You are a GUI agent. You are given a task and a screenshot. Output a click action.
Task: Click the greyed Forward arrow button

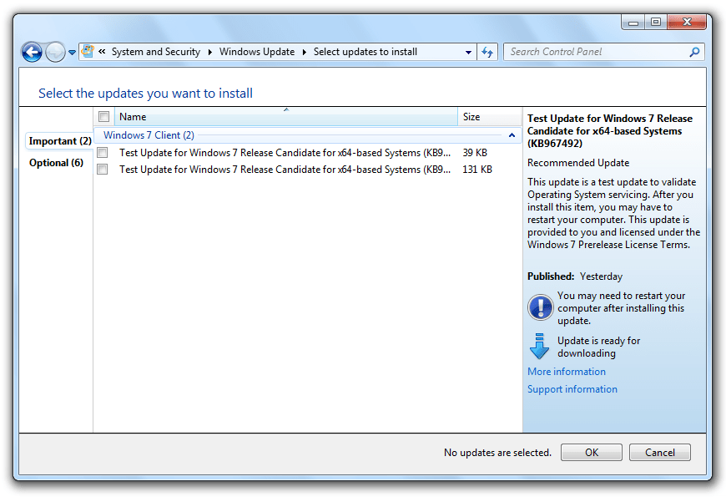pyautogui.click(x=55, y=52)
